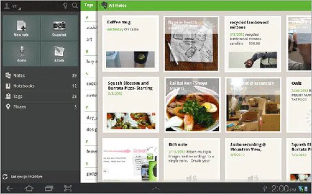
Task: Expand the bottom system bar chevron
Action: [x=156, y=189]
